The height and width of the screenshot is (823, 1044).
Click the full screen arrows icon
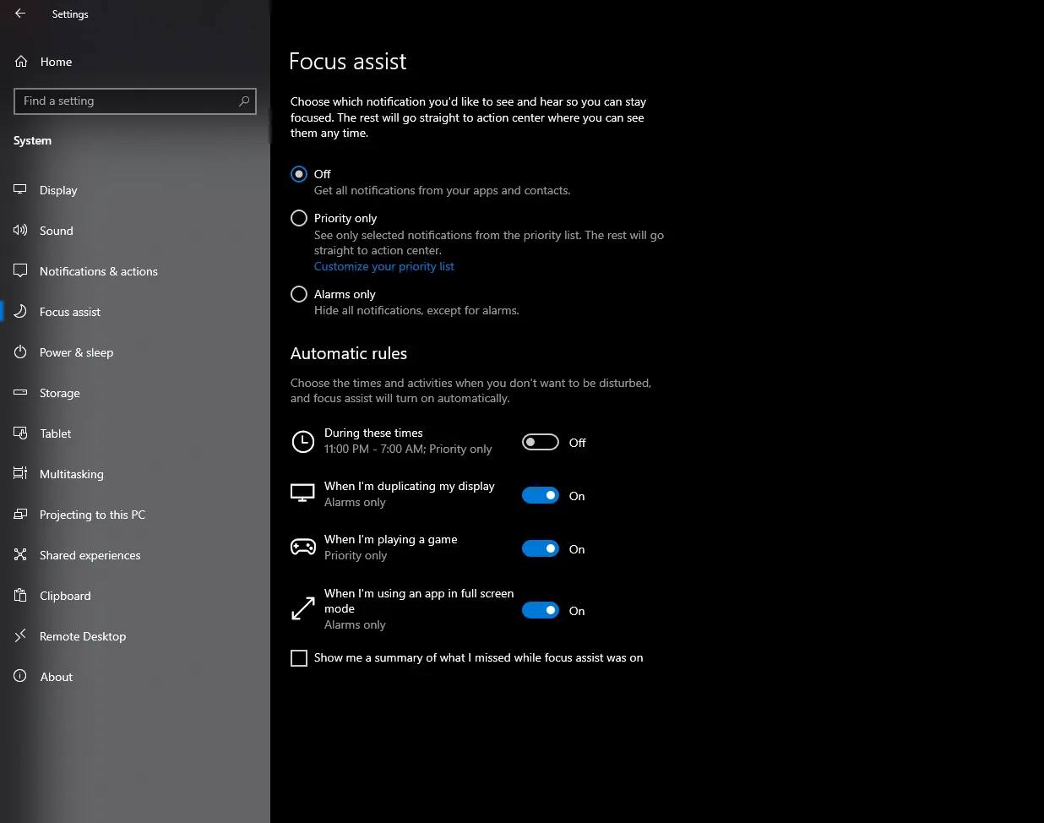point(302,608)
